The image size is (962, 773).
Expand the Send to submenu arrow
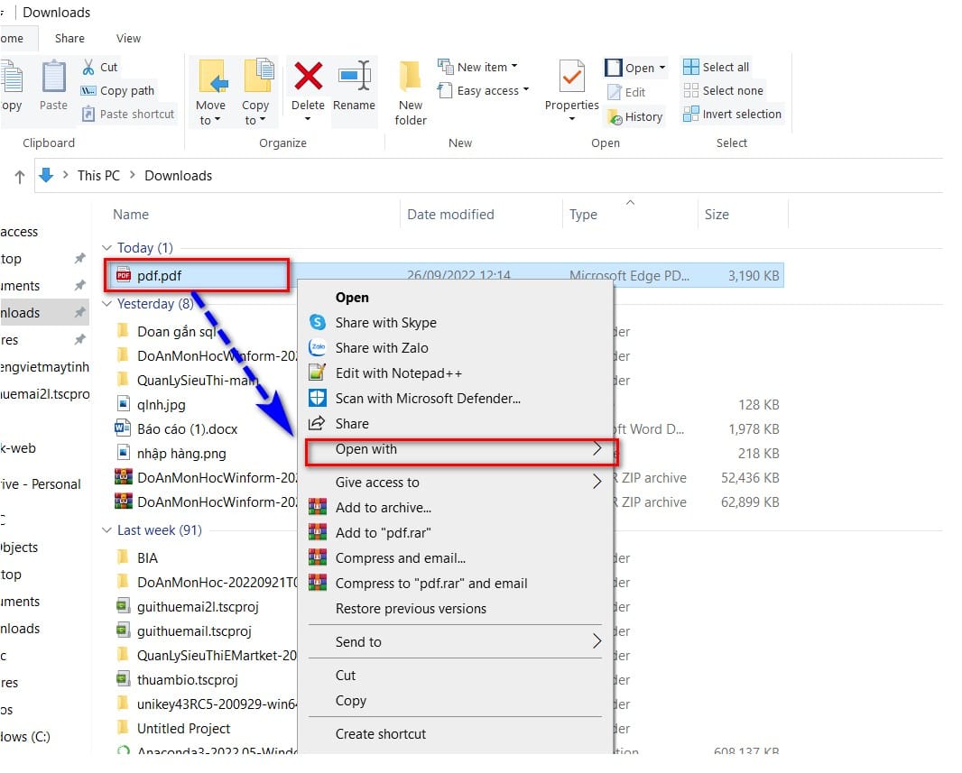[597, 641]
